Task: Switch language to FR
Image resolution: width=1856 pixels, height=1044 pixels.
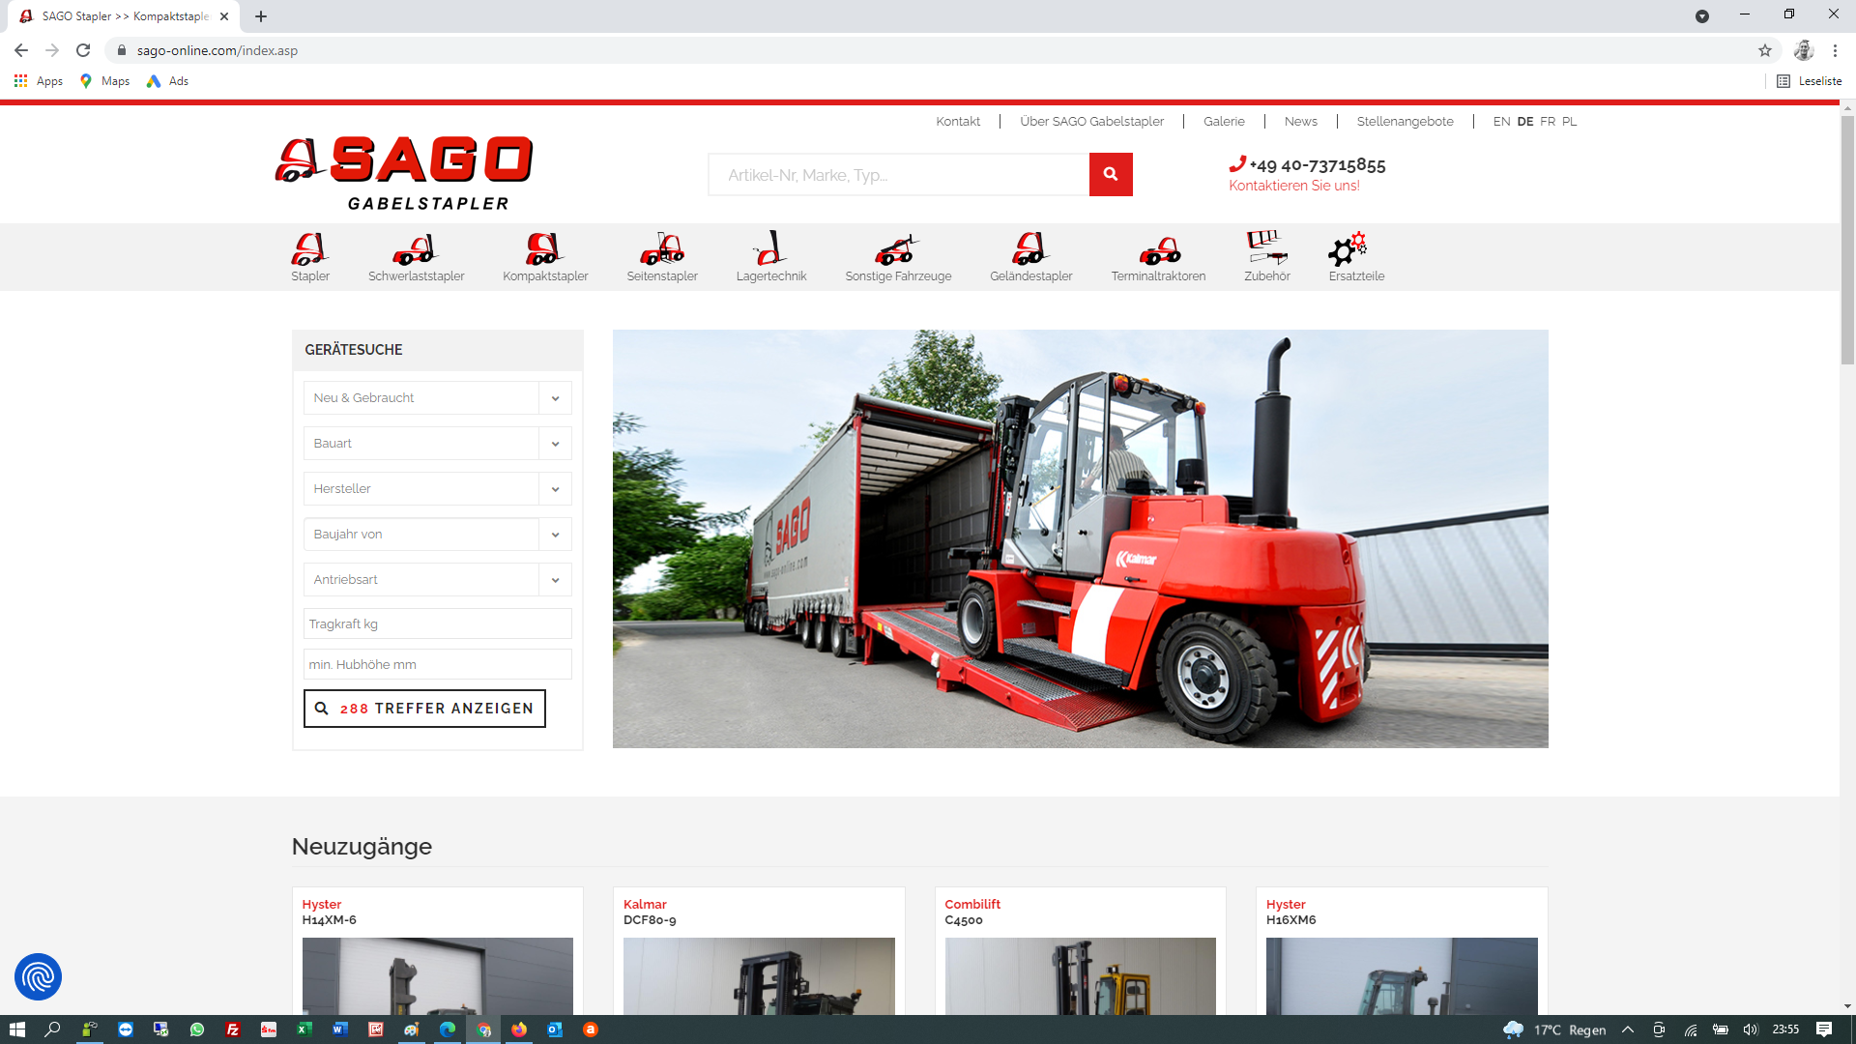Action: (1548, 121)
